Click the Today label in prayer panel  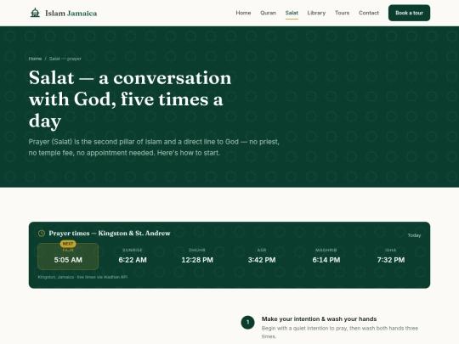coord(414,235)
